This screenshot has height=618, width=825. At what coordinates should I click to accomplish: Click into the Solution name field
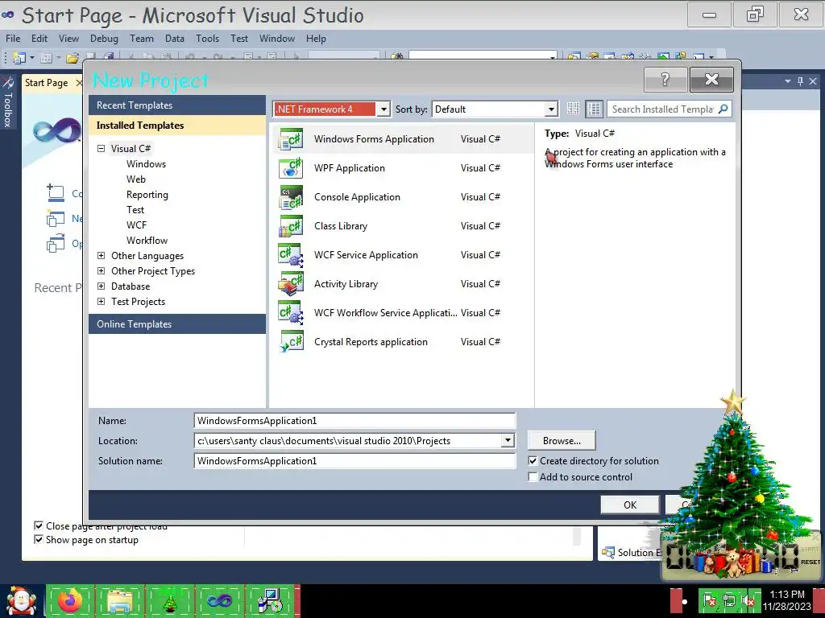click(354, 461)
